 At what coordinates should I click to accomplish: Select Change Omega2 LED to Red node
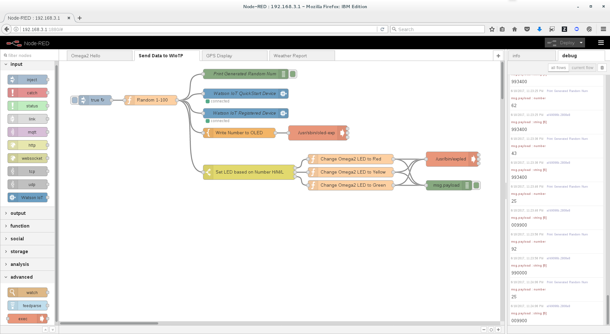point(351,159)
